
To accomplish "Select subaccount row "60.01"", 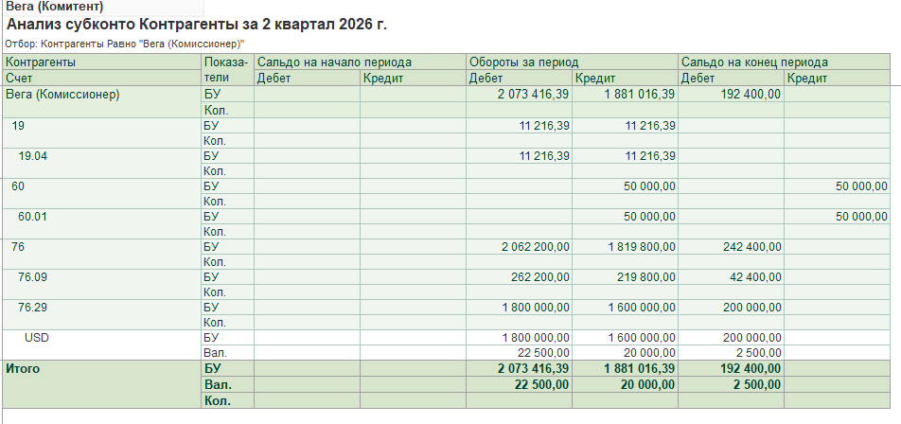I will [x=33, y=217].
